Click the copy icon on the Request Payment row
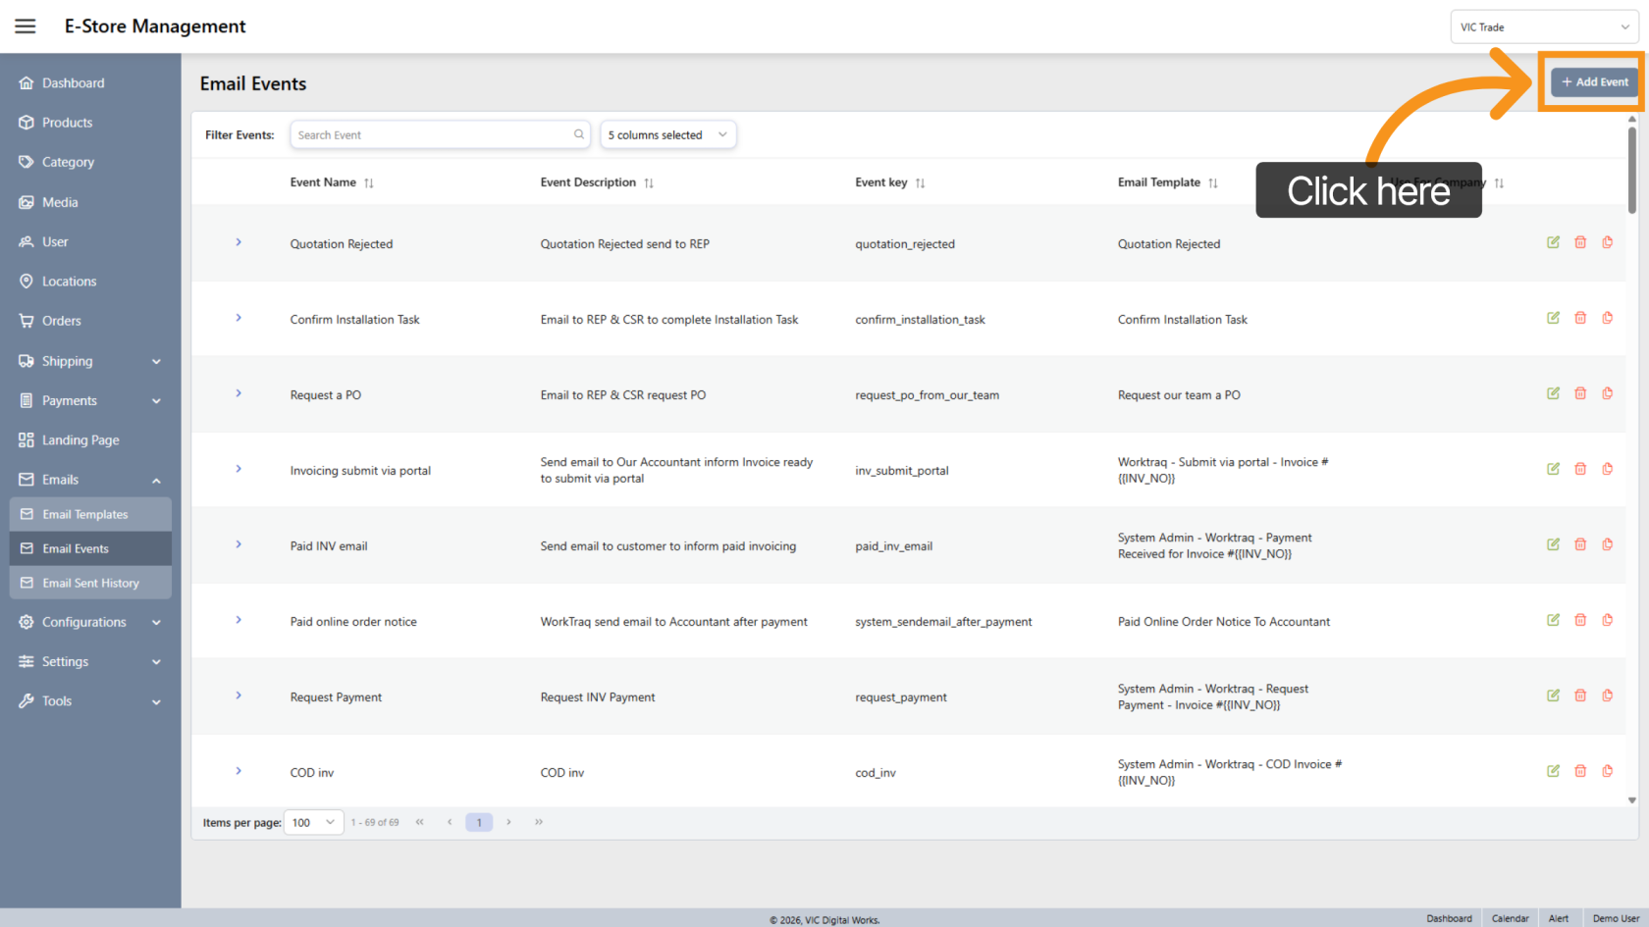 tap(1608, 695)
